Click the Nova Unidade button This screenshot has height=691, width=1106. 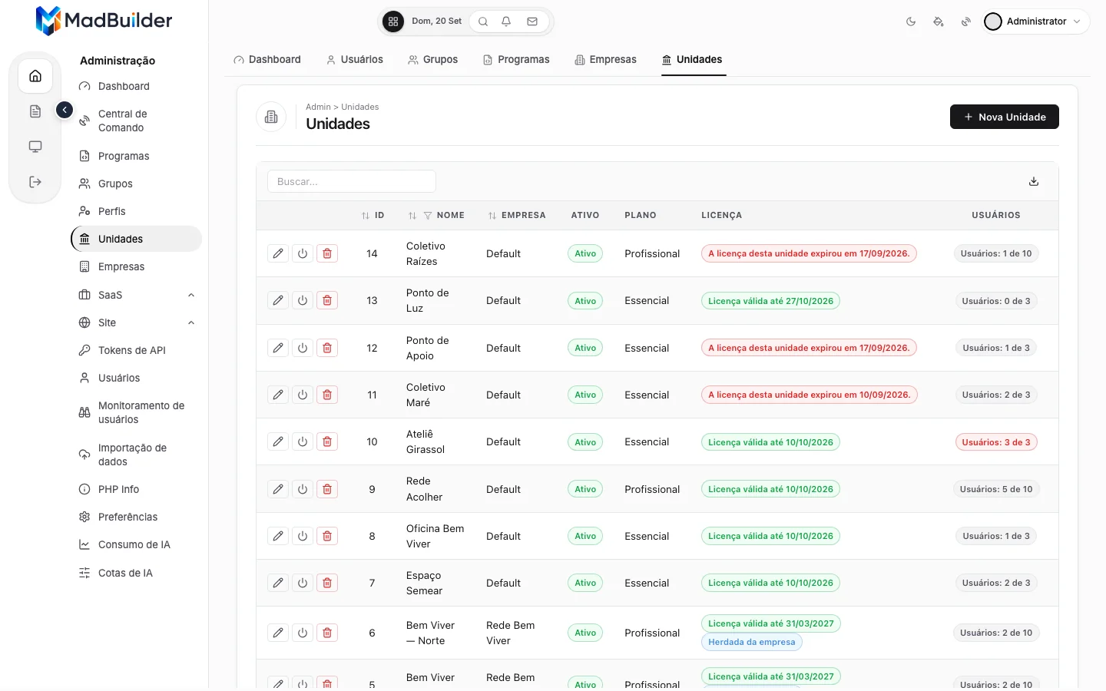(1005, 117)
